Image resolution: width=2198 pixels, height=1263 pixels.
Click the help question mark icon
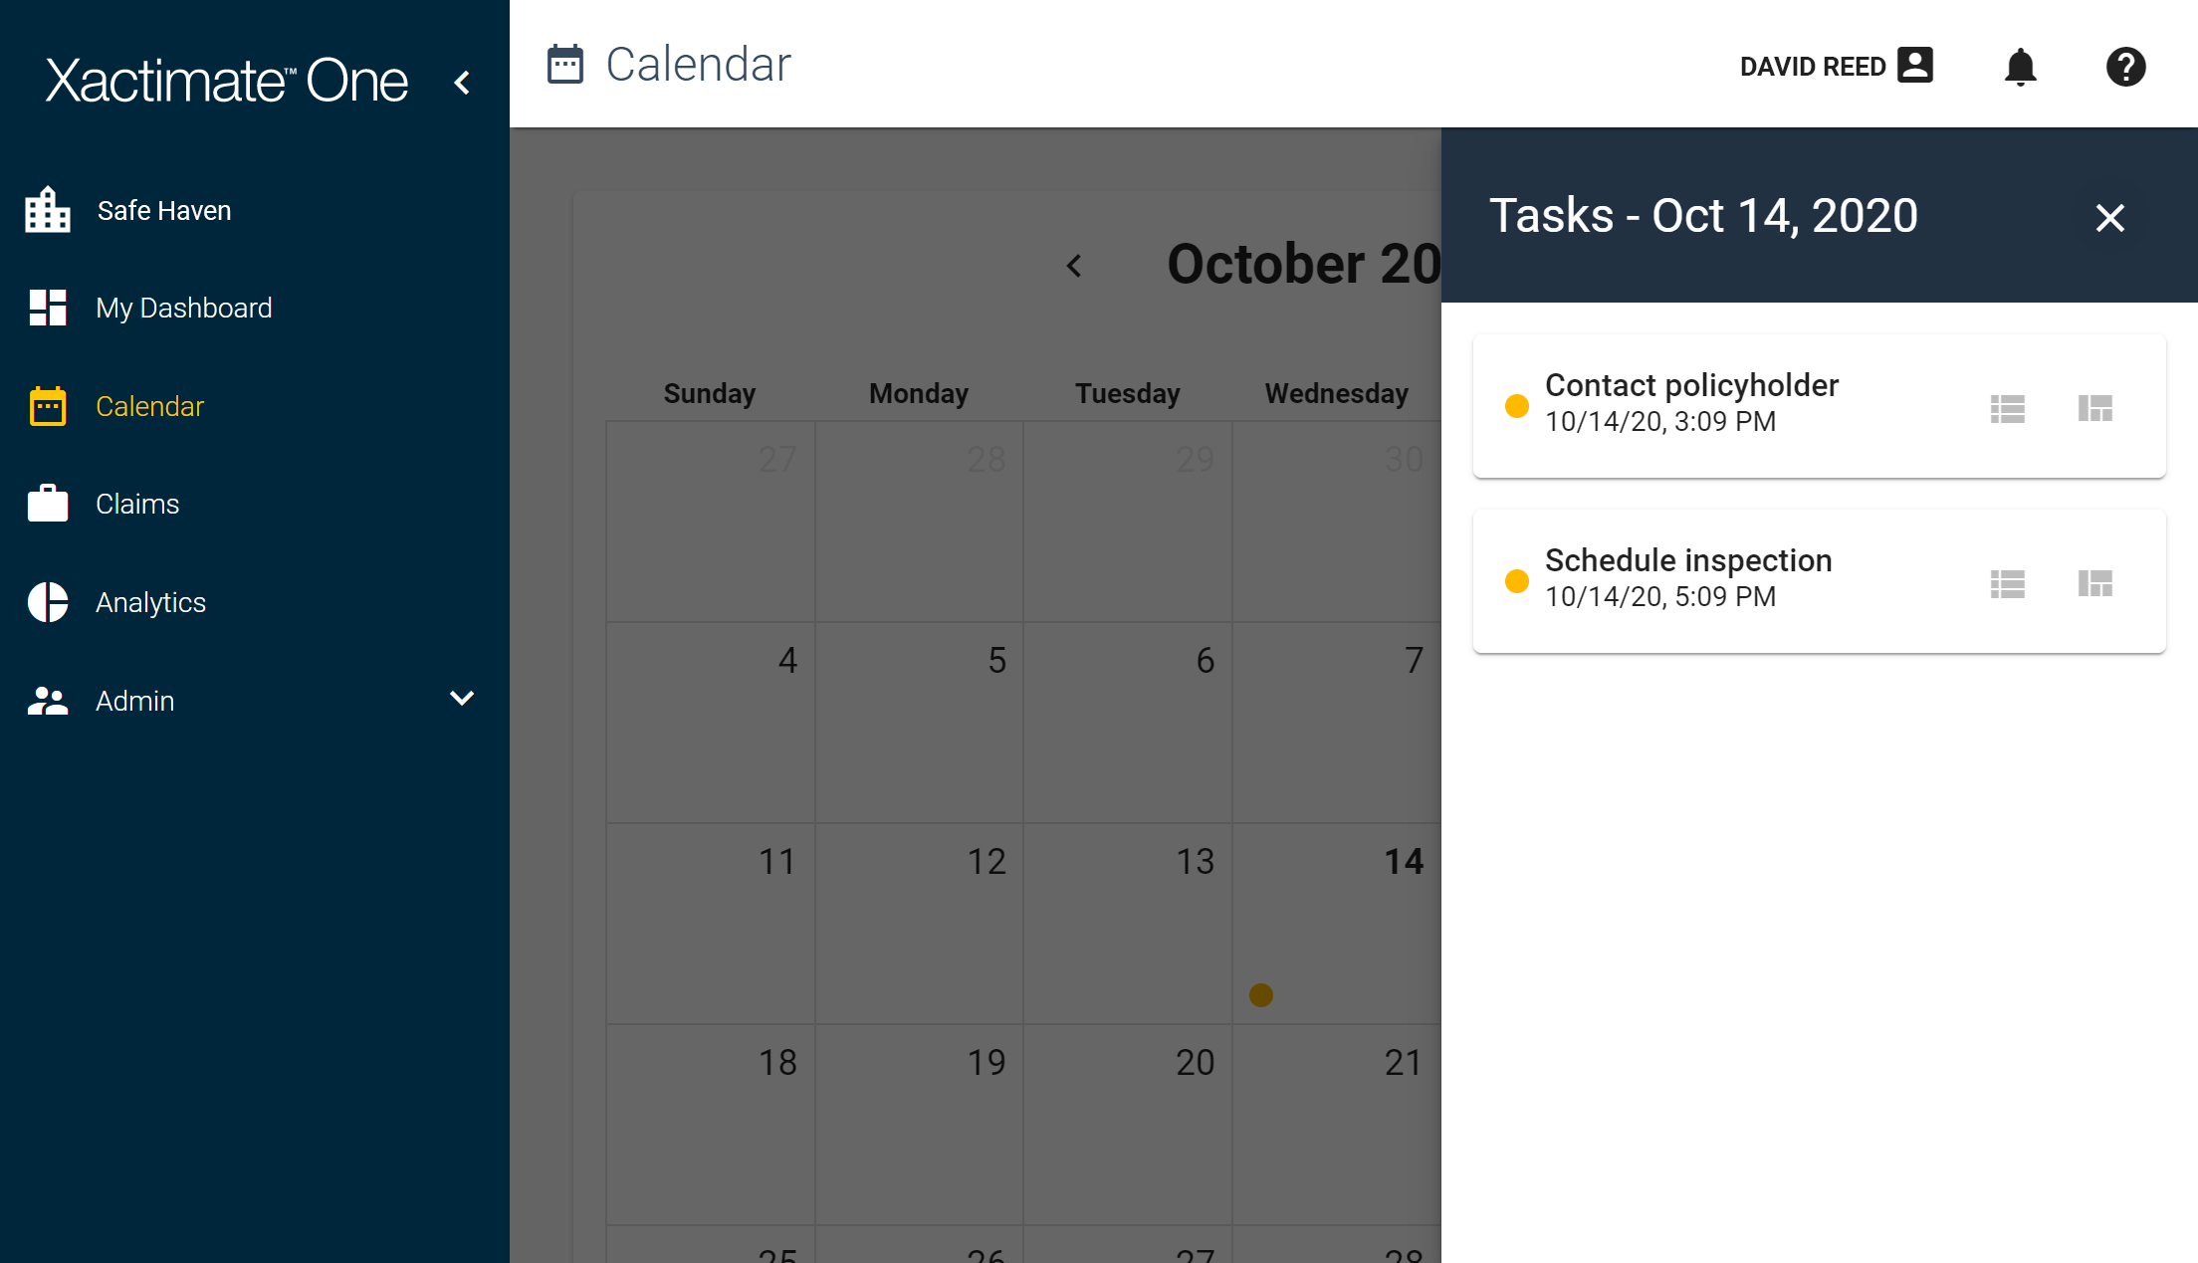(2127, 68)
